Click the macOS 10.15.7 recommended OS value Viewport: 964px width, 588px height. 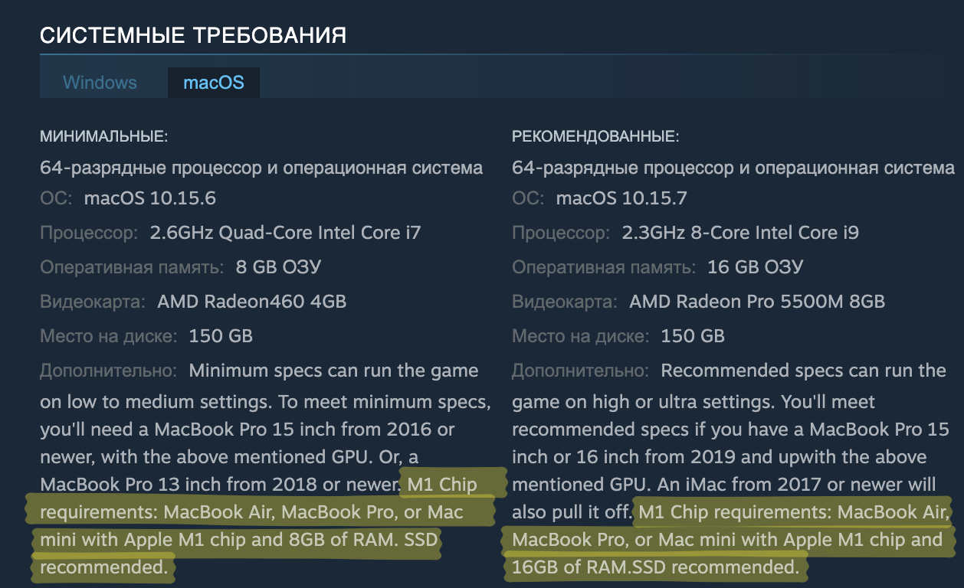(621, 199)
